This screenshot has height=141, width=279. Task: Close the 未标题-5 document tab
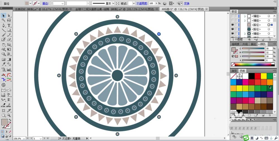[x=206, y=9]
